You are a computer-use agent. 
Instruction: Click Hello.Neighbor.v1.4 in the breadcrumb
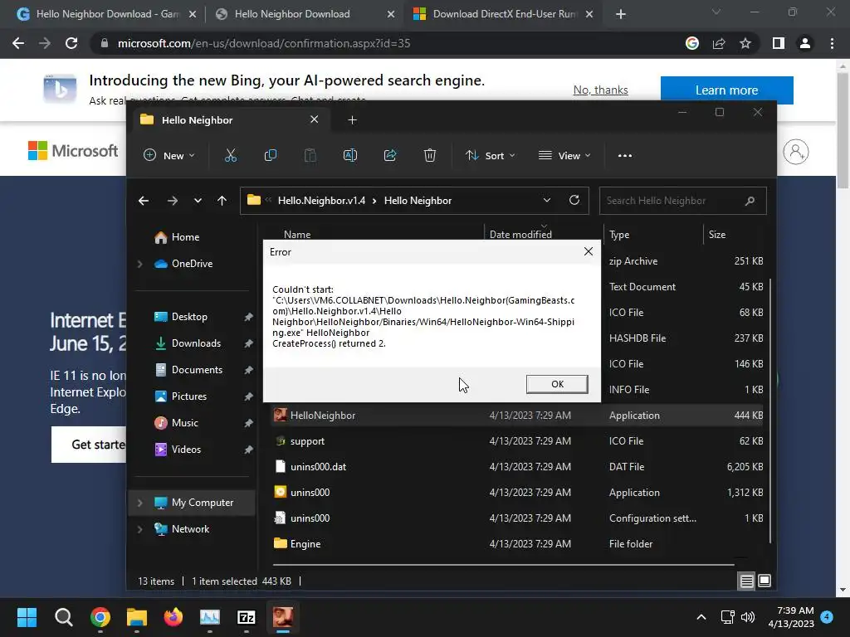(x=321, y=201)
